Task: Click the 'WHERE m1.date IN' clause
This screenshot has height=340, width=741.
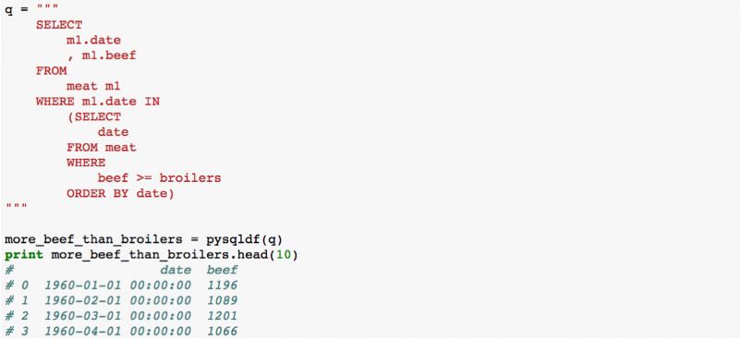Action: point(97,102)
